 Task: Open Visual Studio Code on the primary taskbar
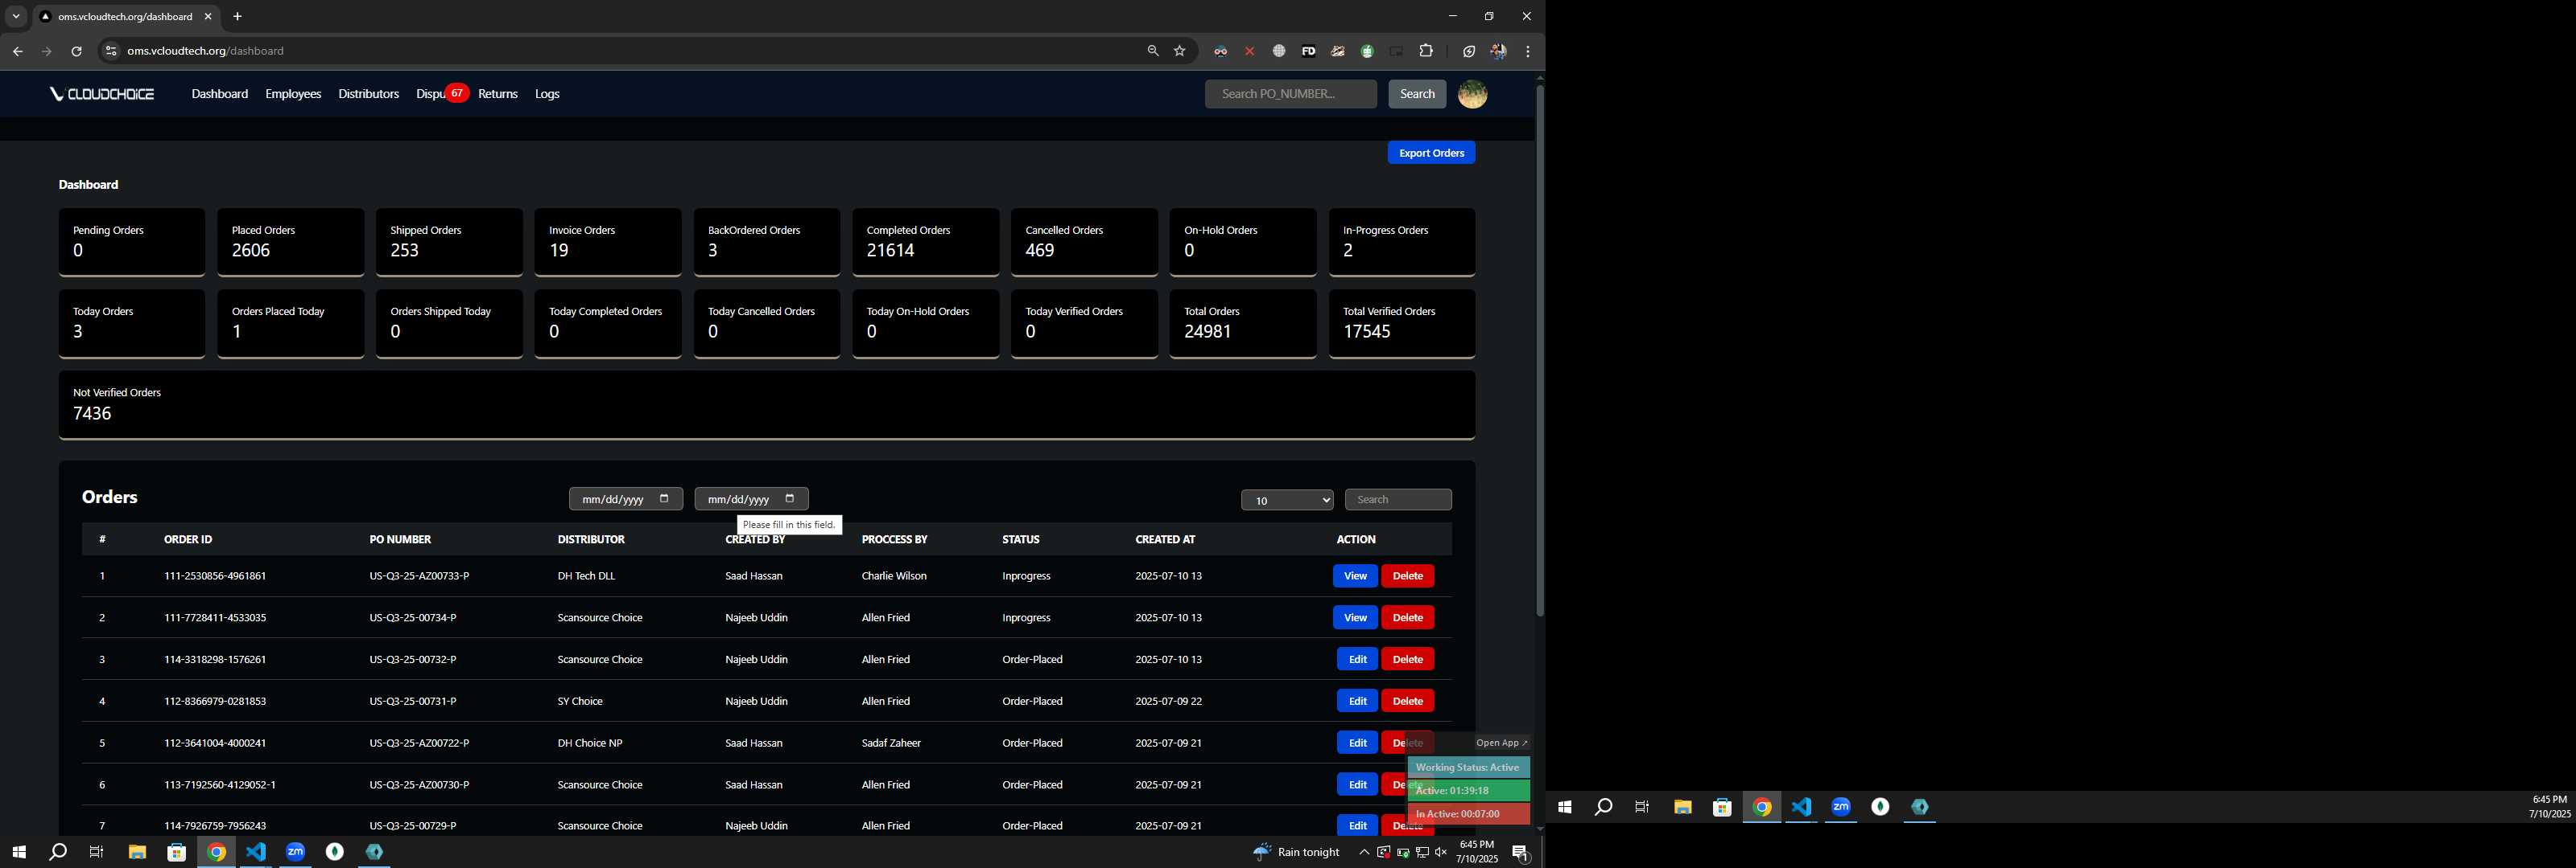(256, 852)
